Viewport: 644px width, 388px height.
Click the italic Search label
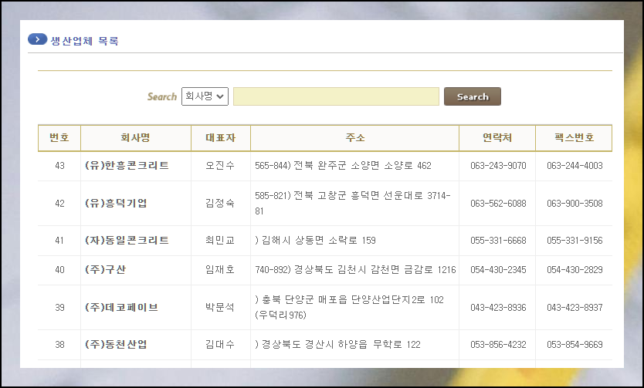tap(162, 96)
